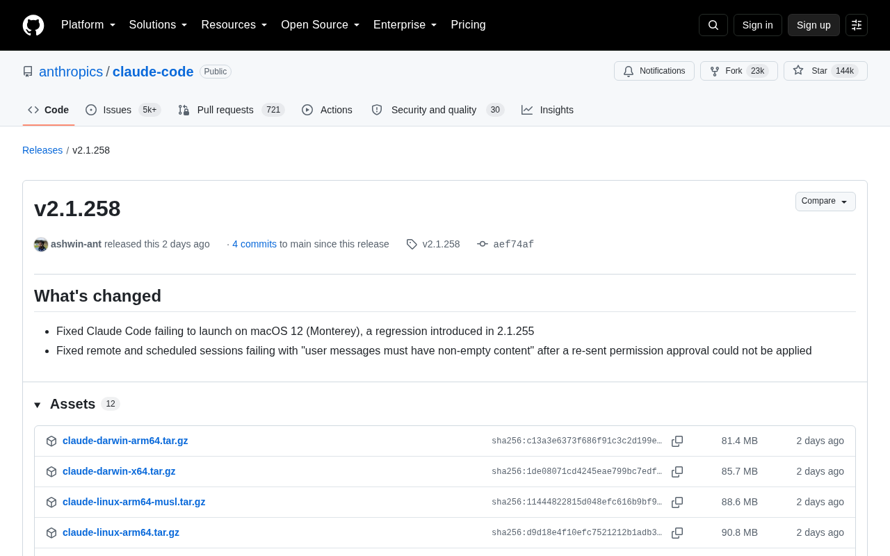890x556 pixels.
Task: Open the anthropics owner link
Action: 71,72
